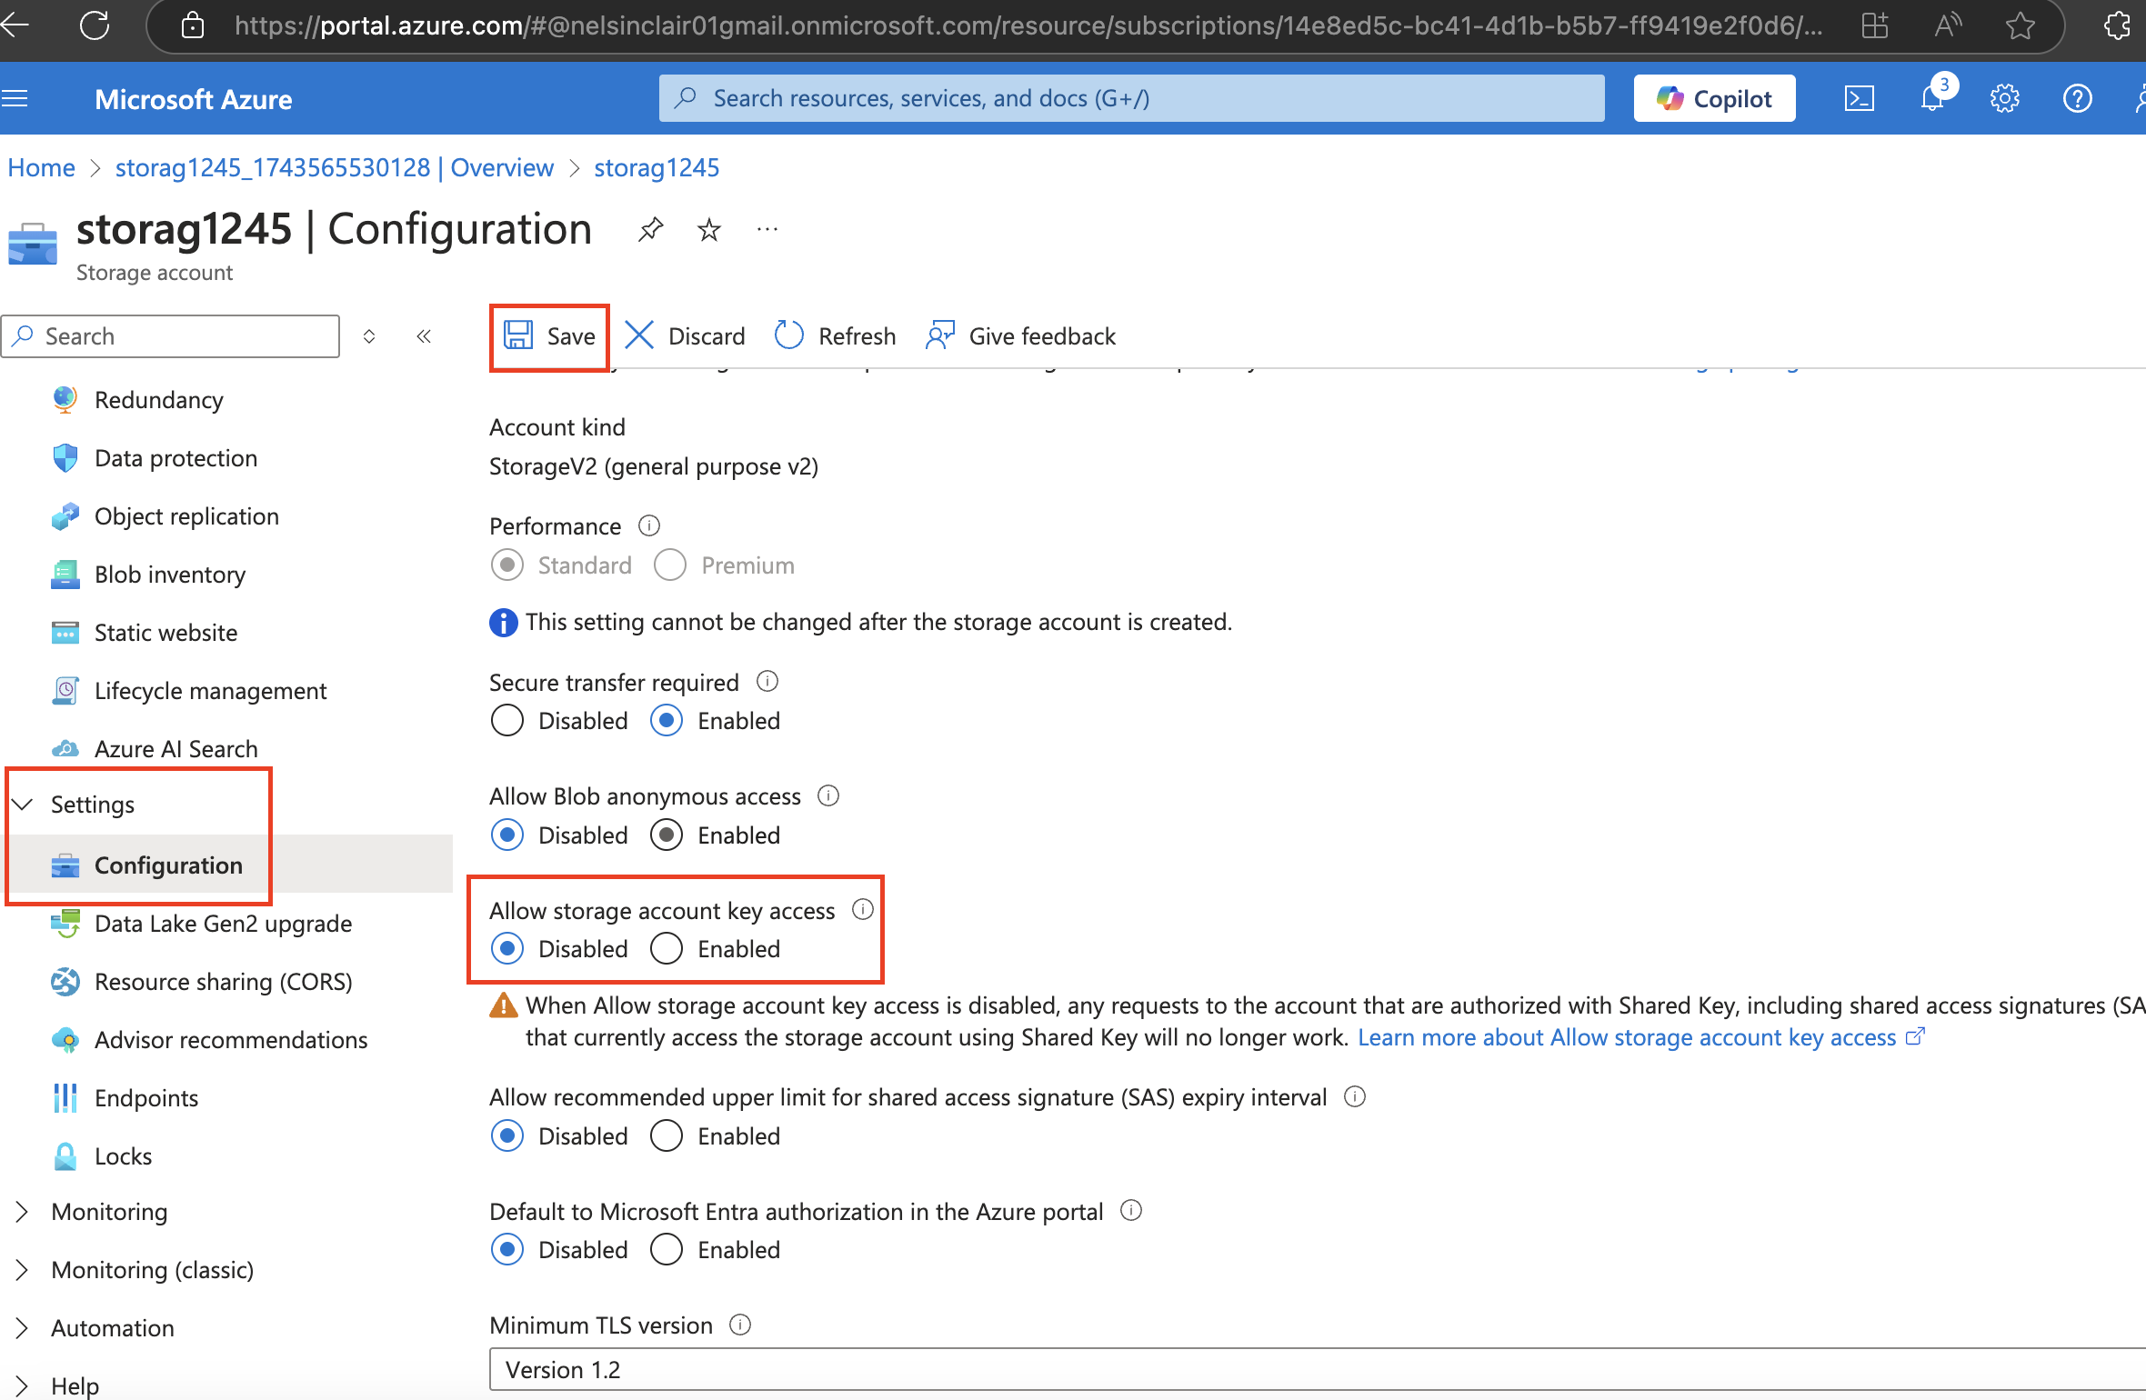Image resolution: width=2146 pixels, height=1400 pixels.
Task: Discard the configuration changes
Action: click(x=686, y=336)
